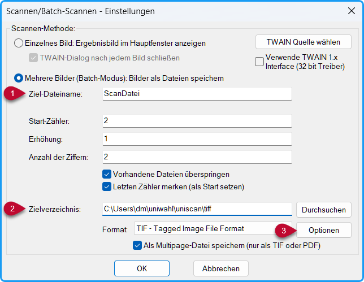This screenshot has height=282, width=364.
Task: Focus the Zielverzeichnis path field
Action: pos(197,209)
